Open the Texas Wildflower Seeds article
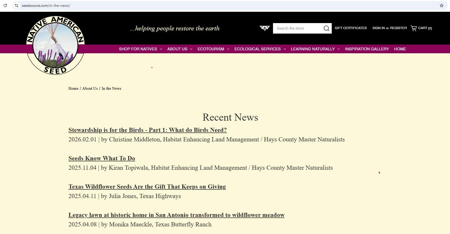Viewport: 450px width, 234px height. pyautogui.click(x=147, y=187)
